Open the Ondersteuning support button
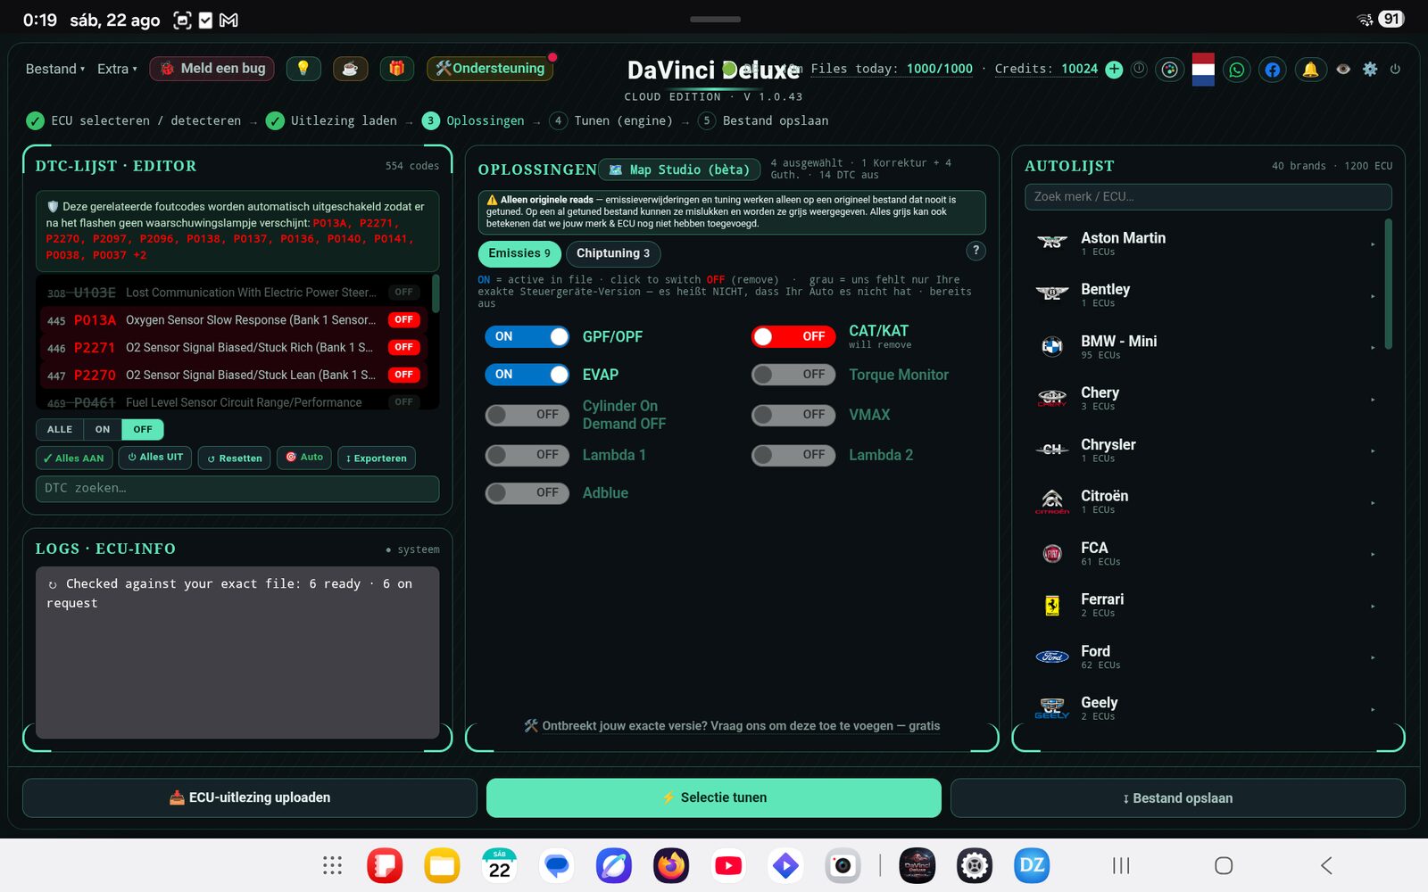 [490, 69]
